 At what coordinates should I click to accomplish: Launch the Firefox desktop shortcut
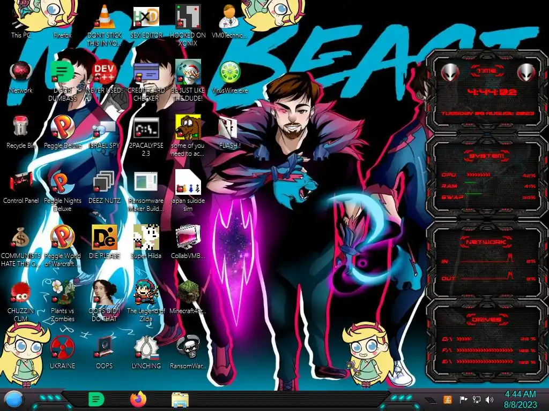(x=62, y=21)
